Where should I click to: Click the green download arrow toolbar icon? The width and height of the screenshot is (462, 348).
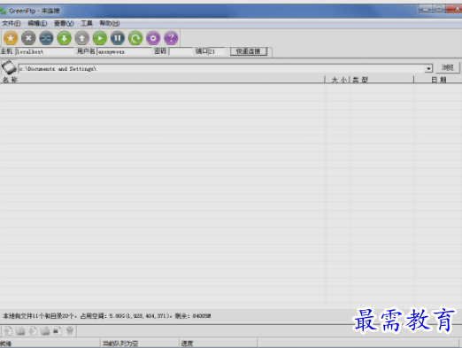tap(65, 38)
